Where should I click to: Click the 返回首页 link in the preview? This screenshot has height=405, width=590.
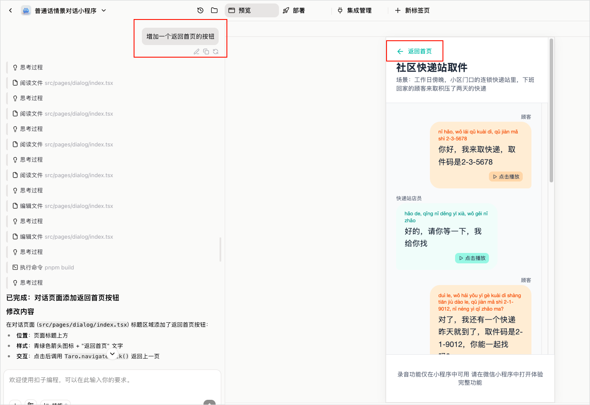pos(420,51)
